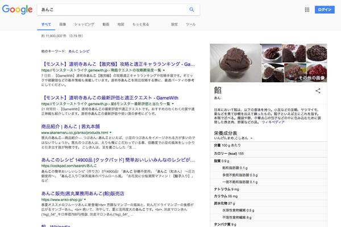Switch to the 動画 tab
Viewport: 341px width, 227px height.
[106, 24]
